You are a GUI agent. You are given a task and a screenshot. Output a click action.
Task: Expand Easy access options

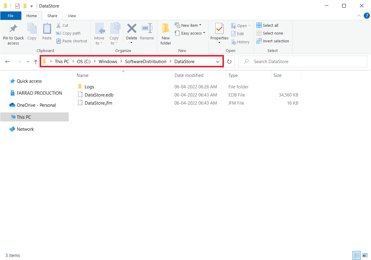[190, 33]
